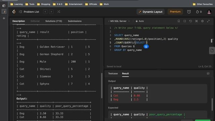The height and width of the screenshot is (121, 215).
Task: Go to the previous problem arrow
Action: (45, 12)
